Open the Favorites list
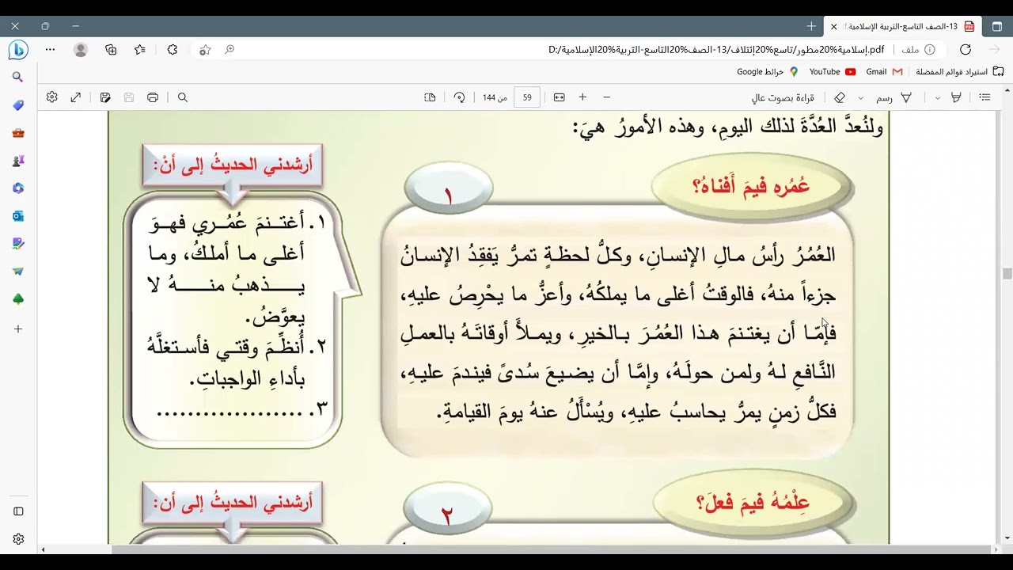Viewport: 1013px width, 570px height. point(140,50)
